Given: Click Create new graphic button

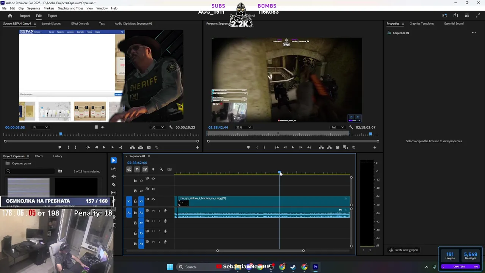Looking at the screenshot, I should [404, 250].
